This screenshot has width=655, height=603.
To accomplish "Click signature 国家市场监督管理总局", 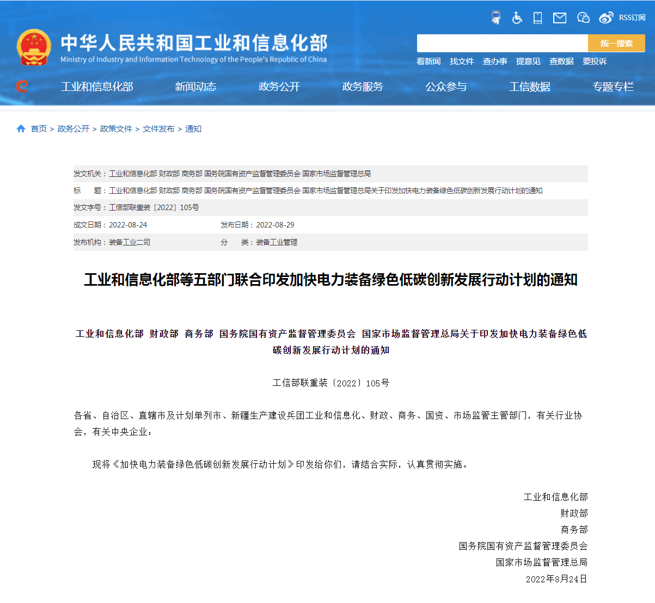I will coord(542,562).
